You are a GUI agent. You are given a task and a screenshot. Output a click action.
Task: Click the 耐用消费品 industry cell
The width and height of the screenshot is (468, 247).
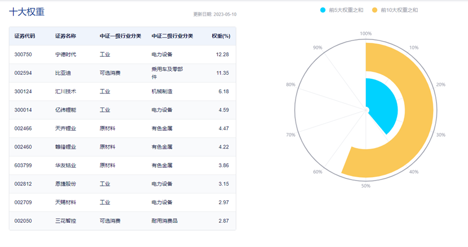click(x=165, y=221)
